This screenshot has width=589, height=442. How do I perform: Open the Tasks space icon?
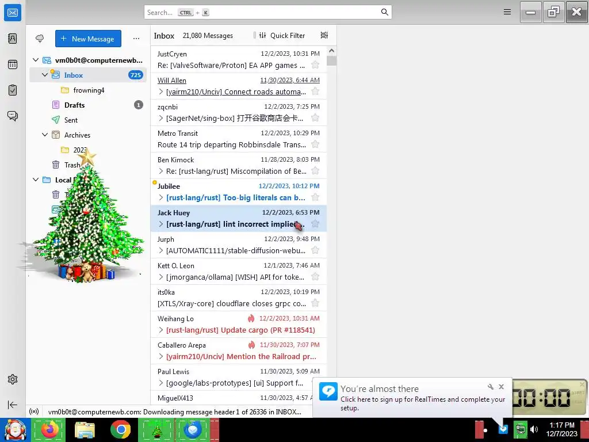[13, 90]
